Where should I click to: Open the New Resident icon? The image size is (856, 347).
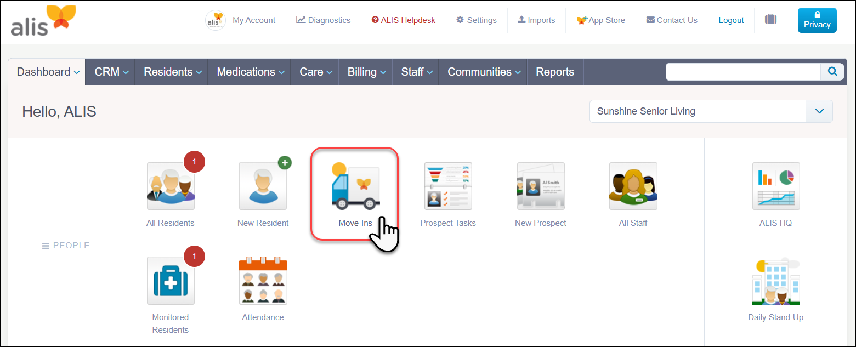[x=263, y=186]
